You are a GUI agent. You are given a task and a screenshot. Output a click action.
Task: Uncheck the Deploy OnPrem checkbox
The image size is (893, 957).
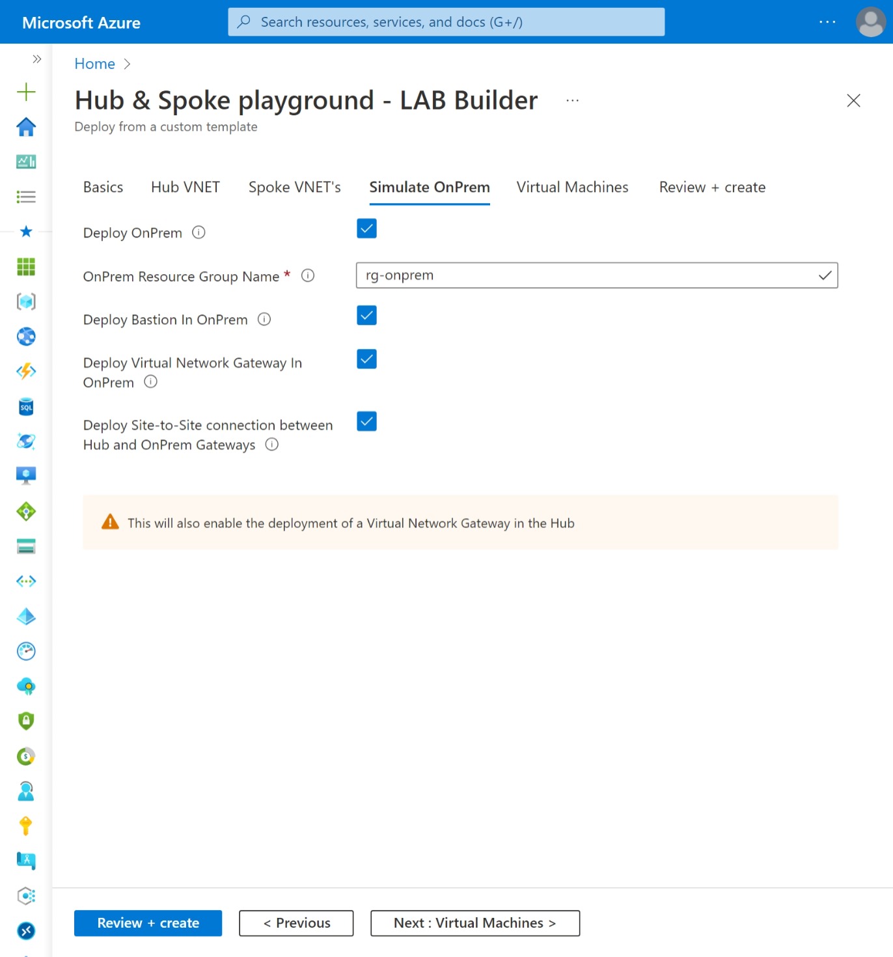point(366,229)
